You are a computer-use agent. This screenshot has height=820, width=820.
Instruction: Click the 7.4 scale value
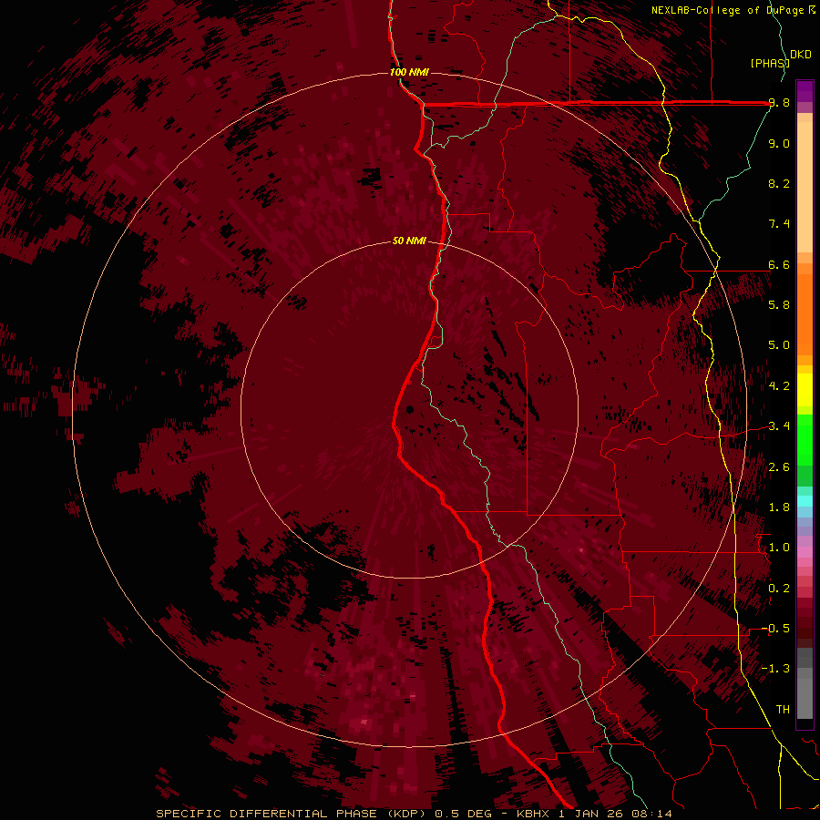779,224
